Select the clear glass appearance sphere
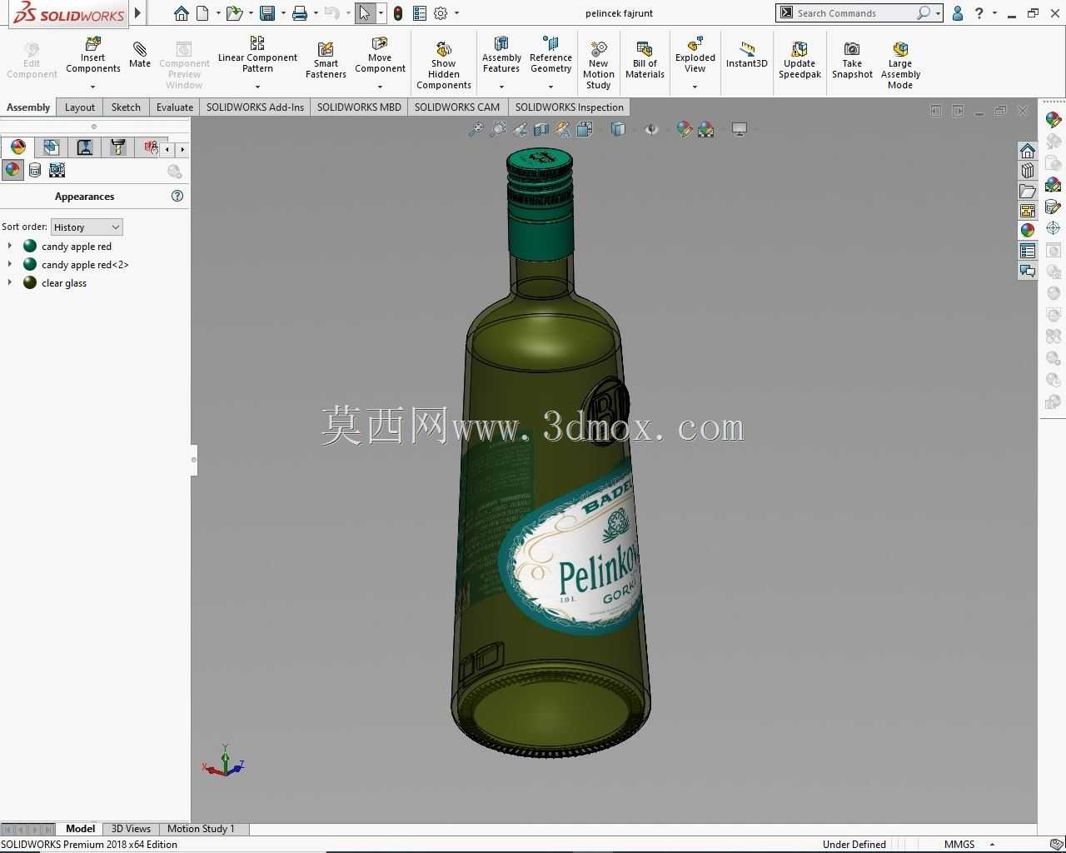 (x=30, y=282)
